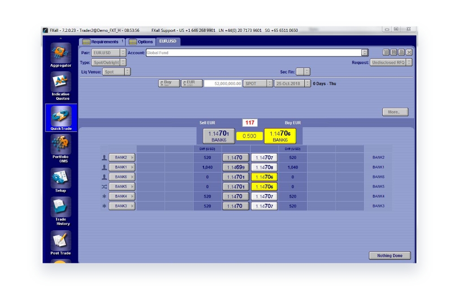Click the 52,000,000.00 amount field

point(223,84)
